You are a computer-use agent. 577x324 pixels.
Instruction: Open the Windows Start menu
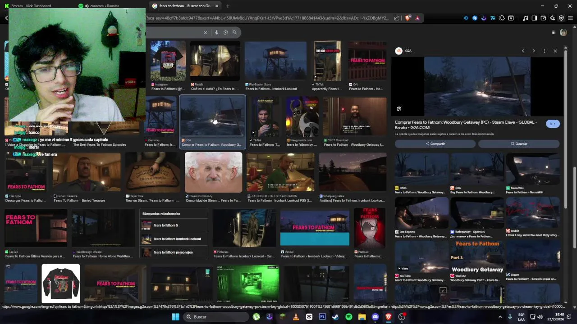[x=175, y=317]
